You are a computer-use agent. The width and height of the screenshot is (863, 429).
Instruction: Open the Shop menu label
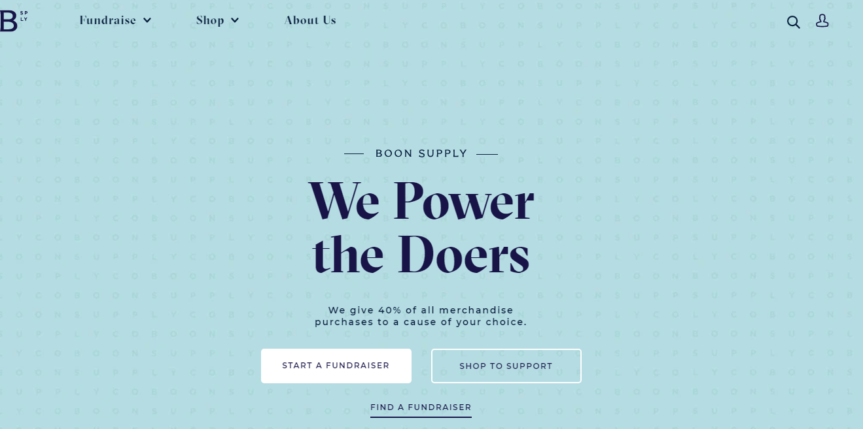210,20
